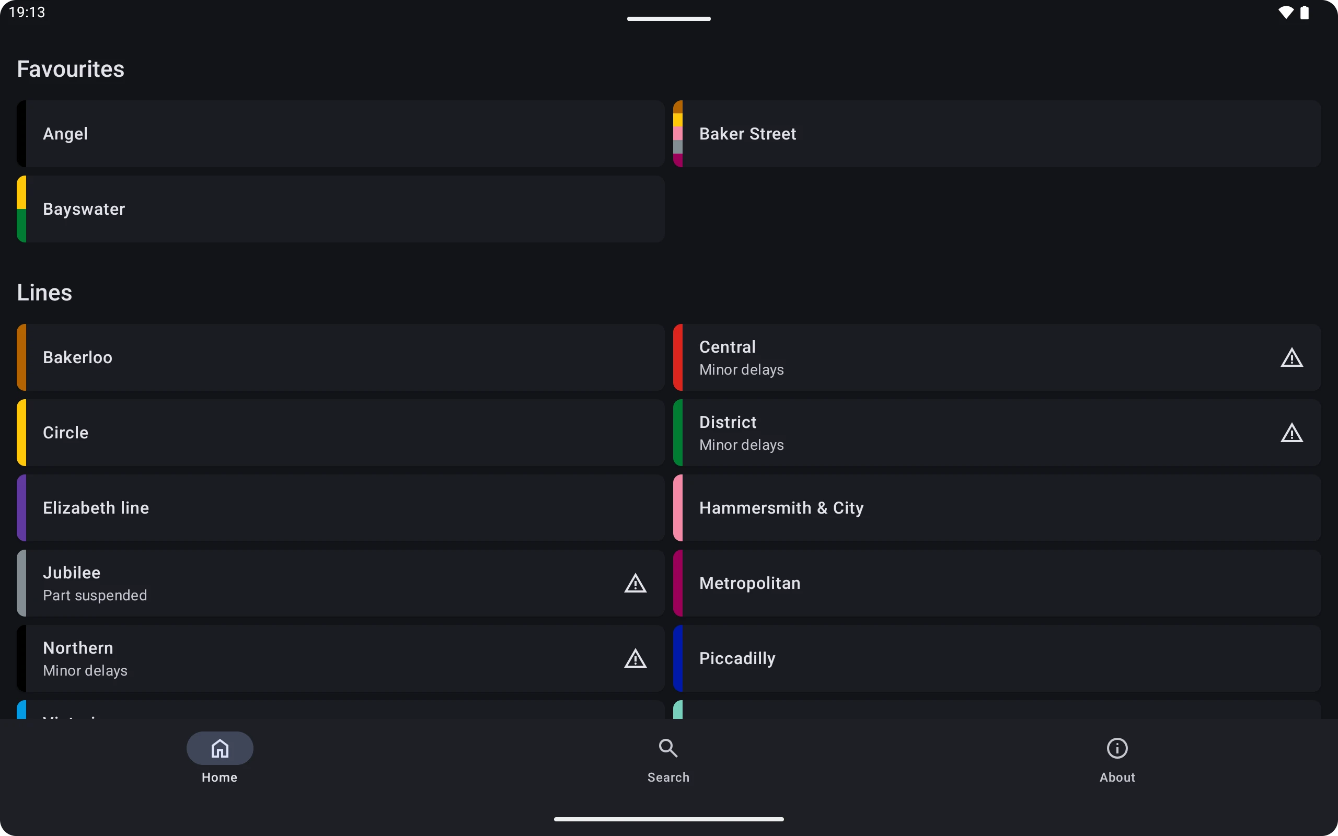
Task: View Hammersmith & City status
Action: click(996, 507)
